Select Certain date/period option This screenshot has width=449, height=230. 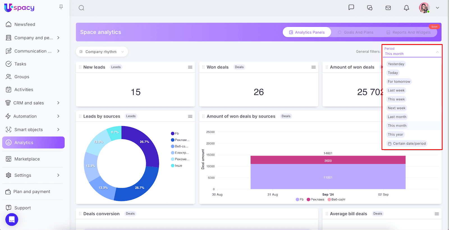tap(407, 144)
